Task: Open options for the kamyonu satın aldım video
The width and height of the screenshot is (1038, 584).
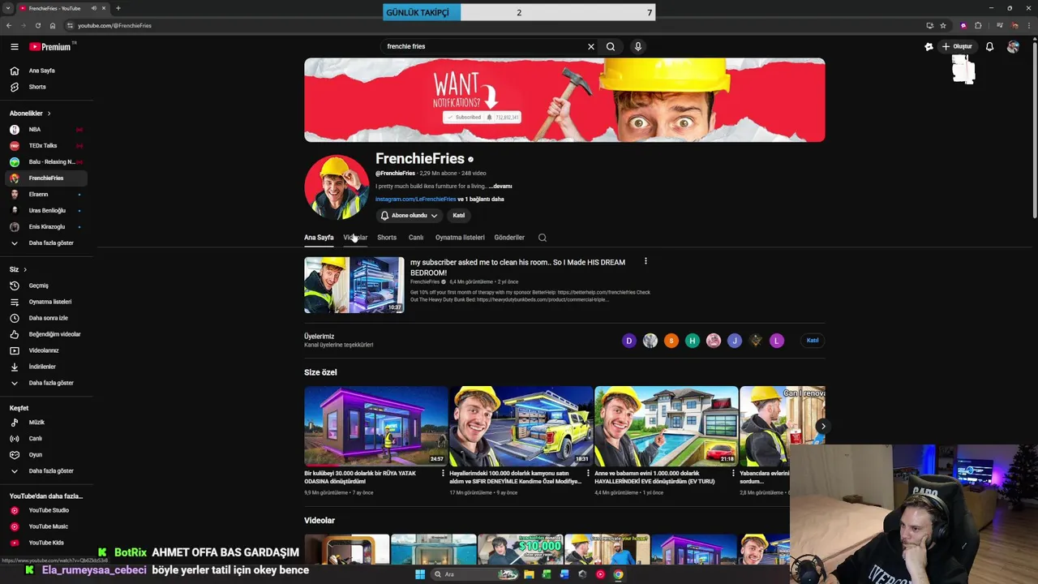Action: pyautogui.click(x=588, y=473)
